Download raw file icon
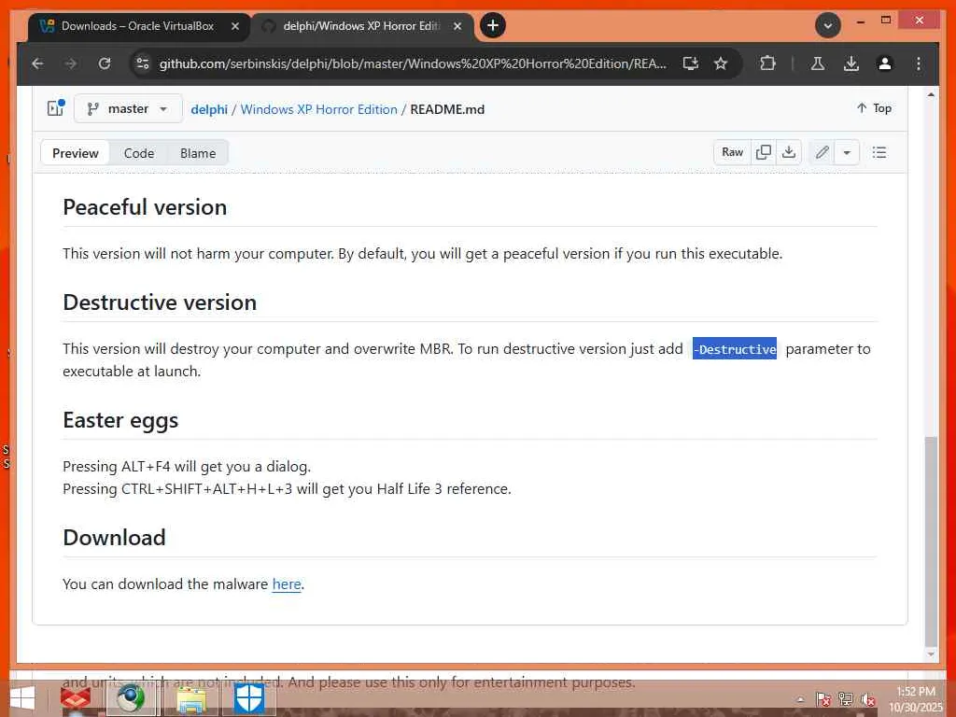Viewport: 956px width, 717px height. point(788,152)
